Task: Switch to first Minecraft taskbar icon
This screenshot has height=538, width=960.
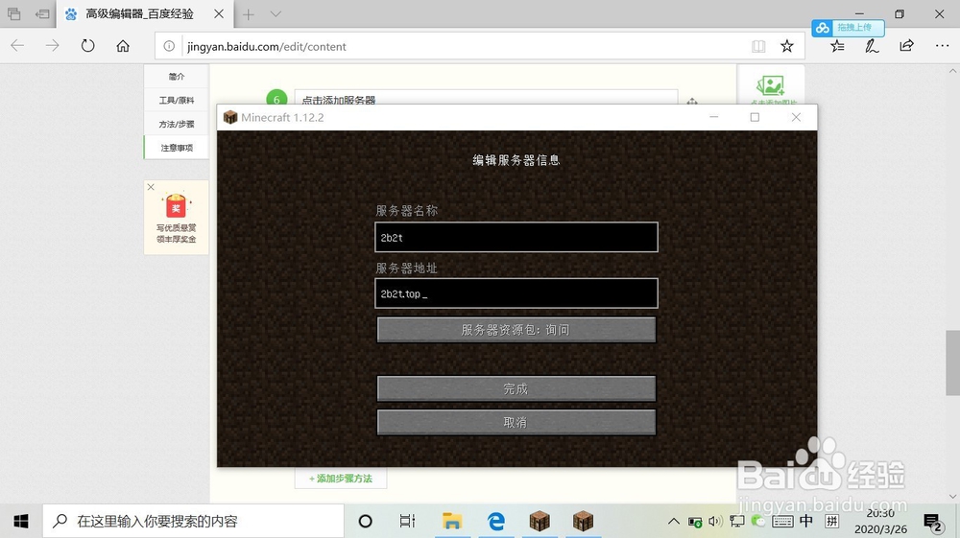Action: pyautogui.click(x=540, y=521)
